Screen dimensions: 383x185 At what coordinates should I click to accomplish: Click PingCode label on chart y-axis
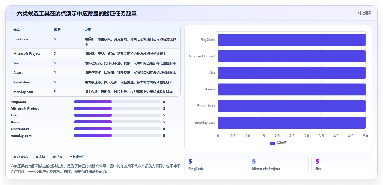(x=207, y=40)
